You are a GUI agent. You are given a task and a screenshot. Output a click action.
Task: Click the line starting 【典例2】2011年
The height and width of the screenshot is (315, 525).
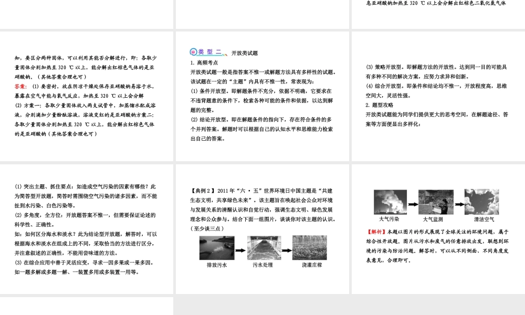click(x=261, y=191)
